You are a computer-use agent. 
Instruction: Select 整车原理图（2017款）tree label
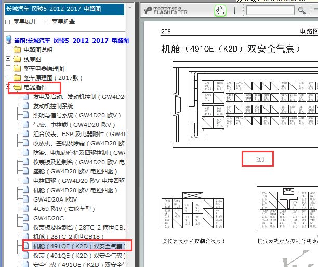pyautogui.click(x=53, y=78)
